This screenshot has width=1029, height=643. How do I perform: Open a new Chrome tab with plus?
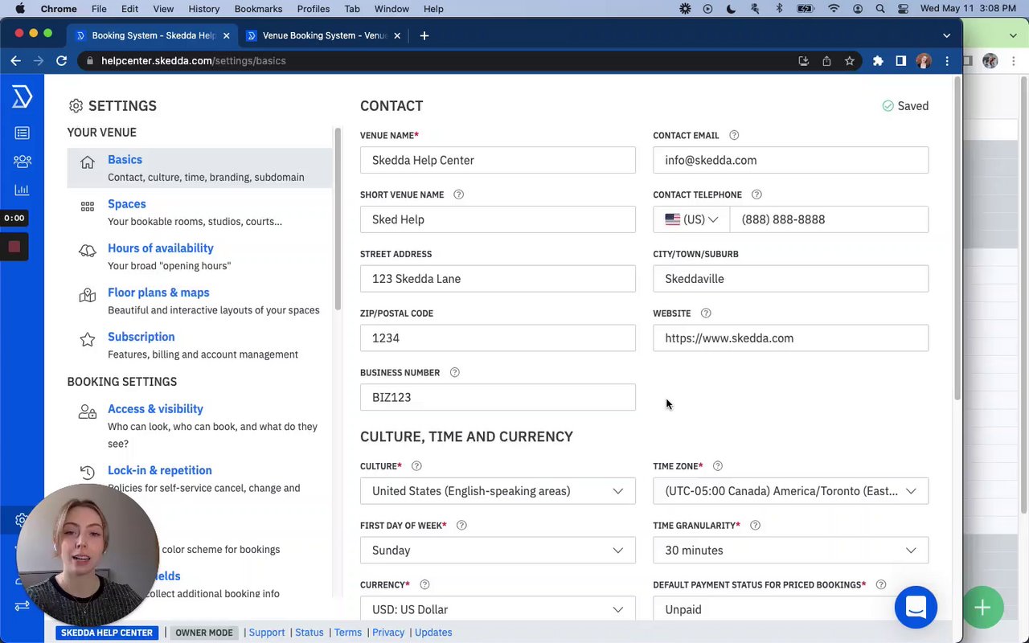coord(424,35)
